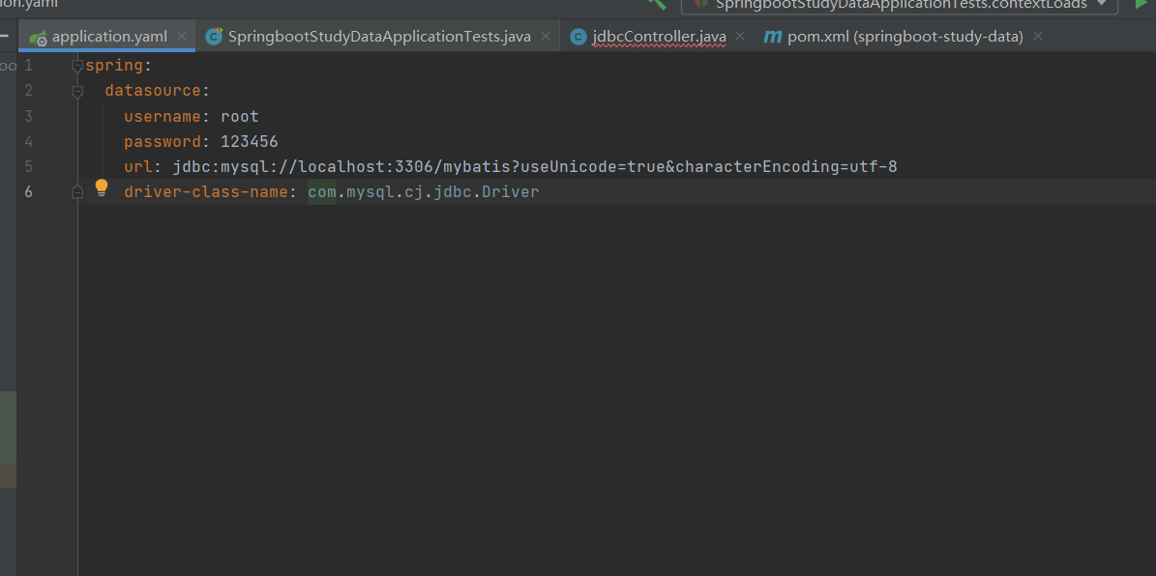Click line number 5 in the gutter

(x=28, y=166)
